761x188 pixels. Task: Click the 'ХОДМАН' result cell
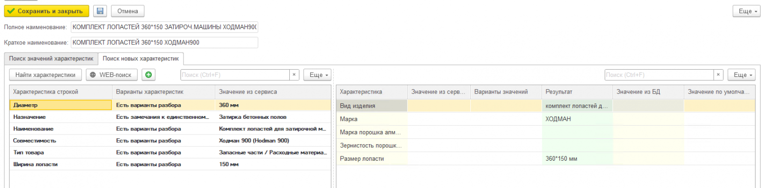coord(577,119)
